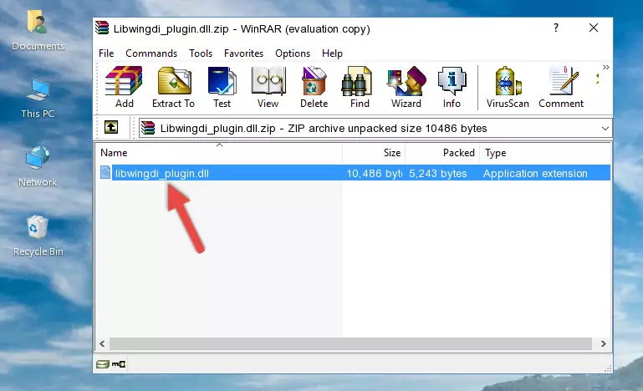This screenshot has height=391, width=643.
Task: Expand the toolbar overflow chevron
Action: coord(605,67)
